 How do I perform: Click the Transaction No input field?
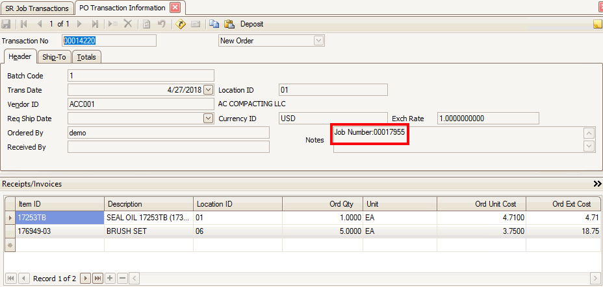109,41
